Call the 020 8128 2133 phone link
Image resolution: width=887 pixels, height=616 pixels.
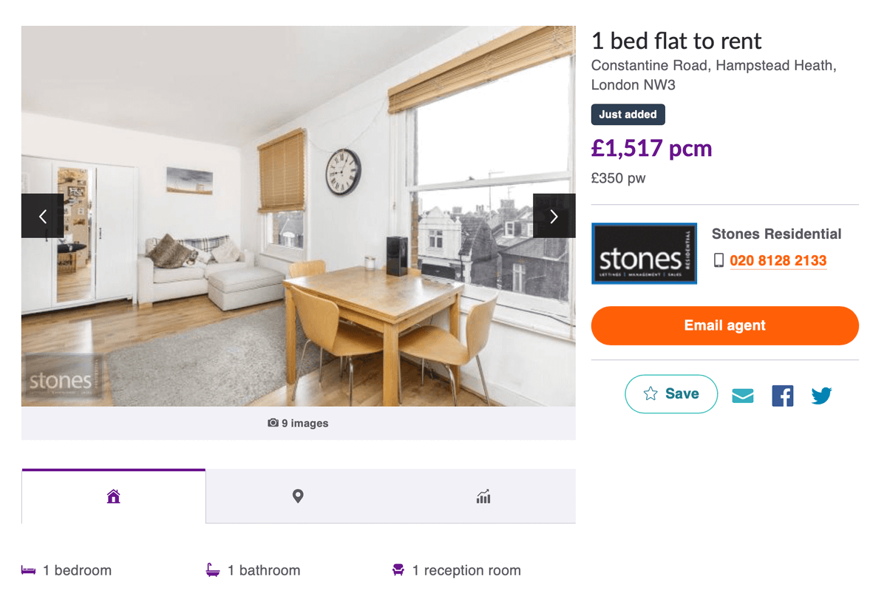tap(778, 260)
